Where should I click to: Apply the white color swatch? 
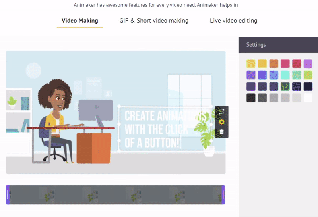click(308, 98)
